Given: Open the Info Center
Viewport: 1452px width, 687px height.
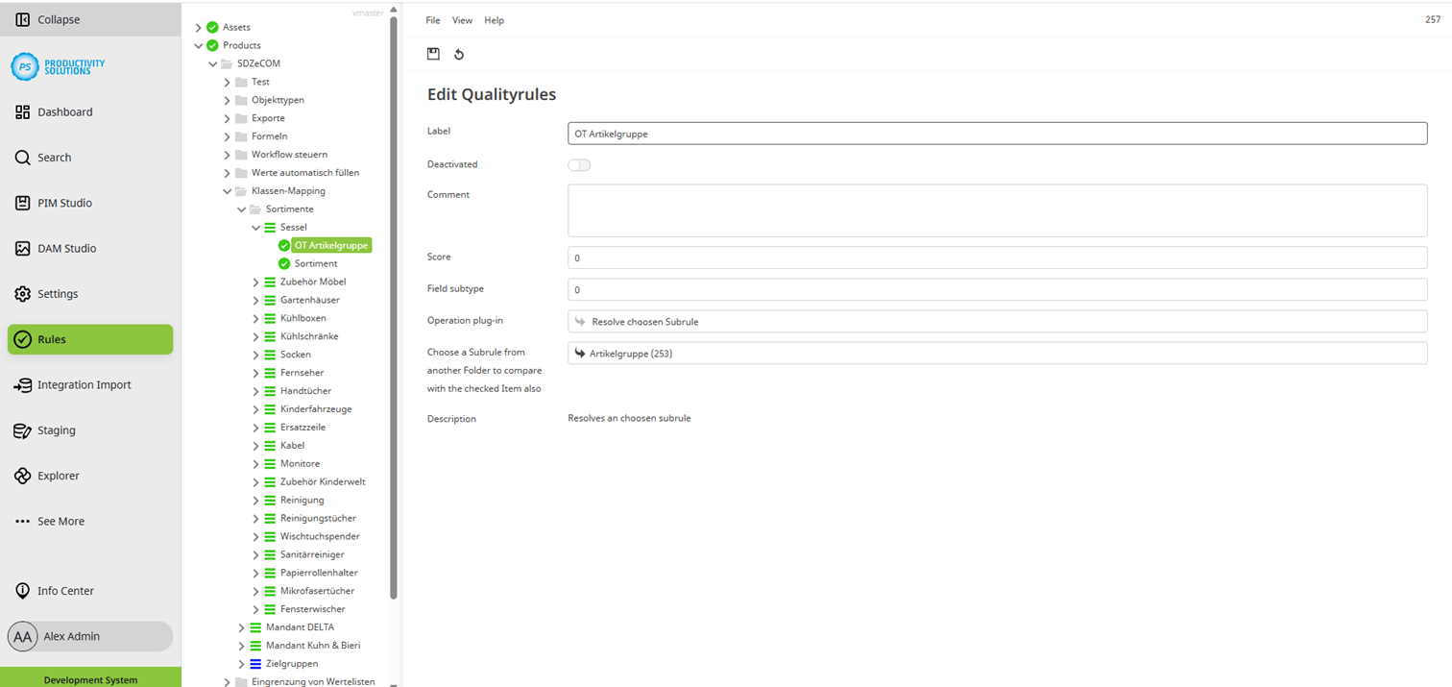Looking at the screenshot, I should click(x=65, y=591).
